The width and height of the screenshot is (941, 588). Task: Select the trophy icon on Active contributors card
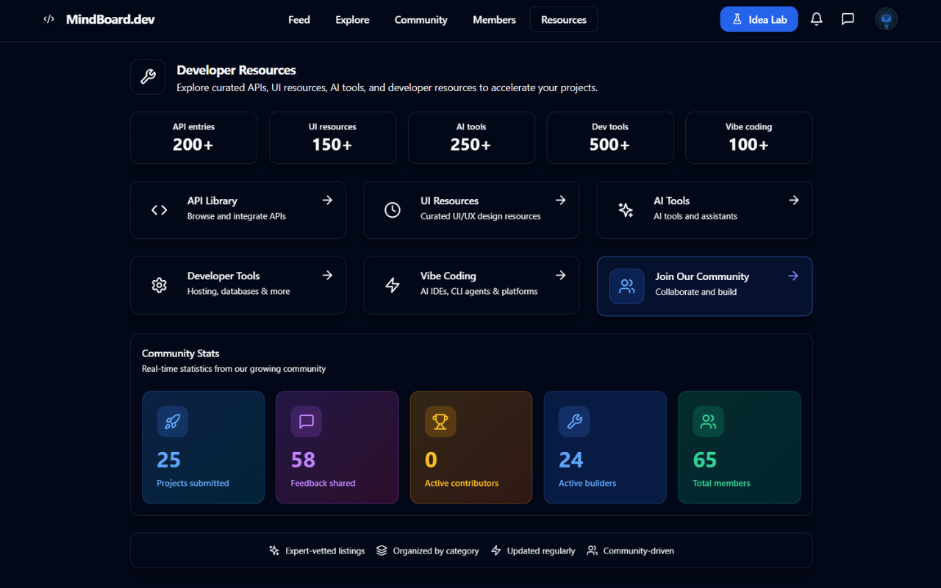(x=440, y=422)
